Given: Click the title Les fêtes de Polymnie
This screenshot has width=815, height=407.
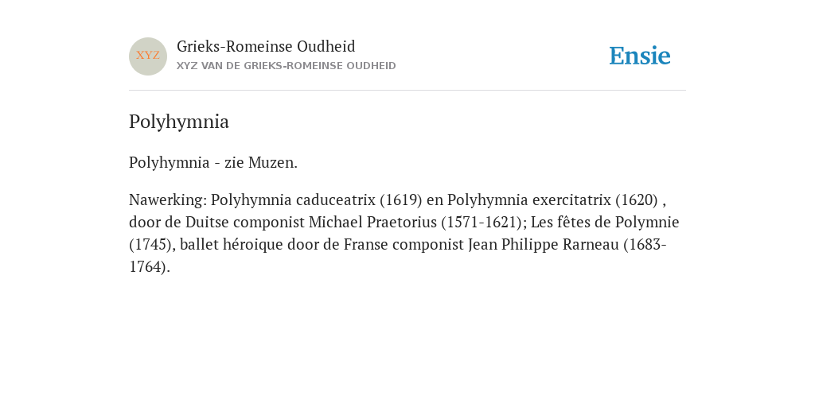Looking at the screenshot, I should [605, 223].
